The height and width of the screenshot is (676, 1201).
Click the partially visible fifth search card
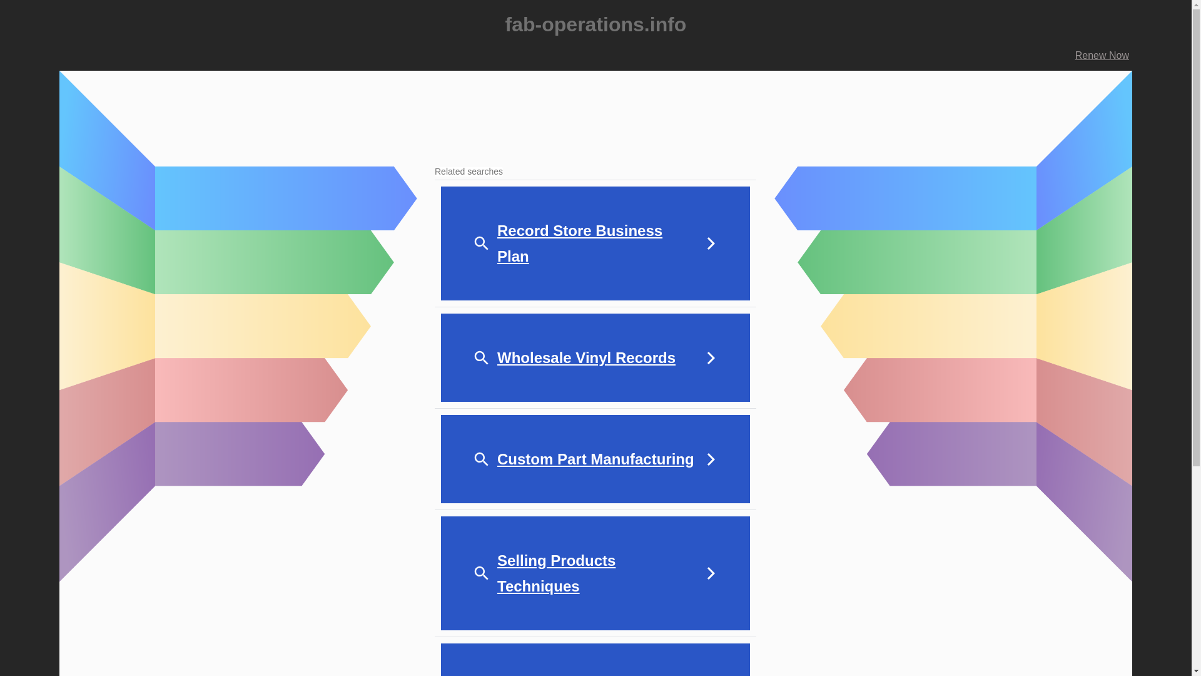595,660
